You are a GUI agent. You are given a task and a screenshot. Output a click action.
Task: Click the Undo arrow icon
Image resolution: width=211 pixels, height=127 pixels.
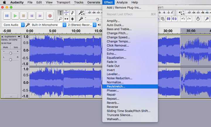click(183, 19)
